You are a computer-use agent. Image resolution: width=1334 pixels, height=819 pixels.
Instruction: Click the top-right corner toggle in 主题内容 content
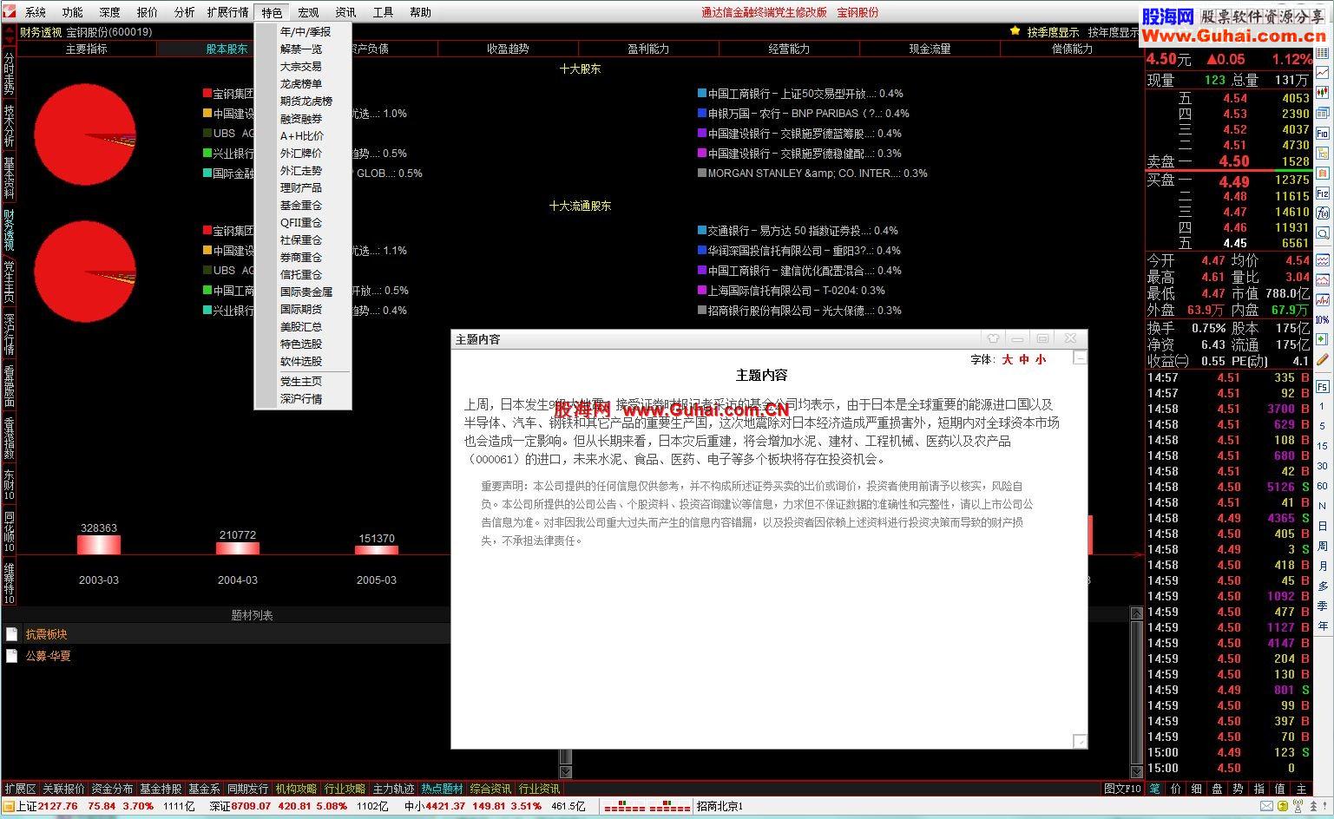pyautogui.click(x=1080, y=357)
